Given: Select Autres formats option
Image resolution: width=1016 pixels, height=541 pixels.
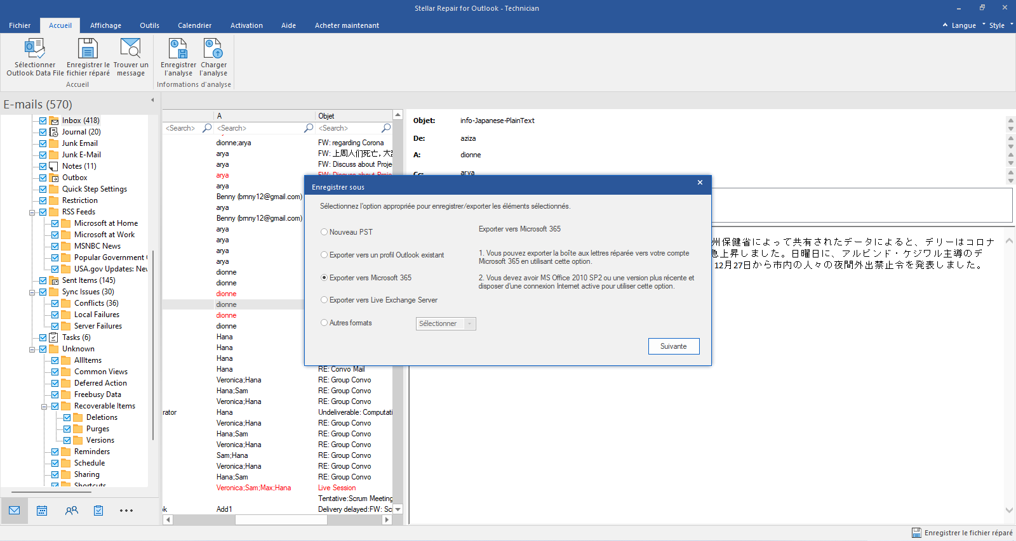Looking at the screenshot, I should point(324,323).
